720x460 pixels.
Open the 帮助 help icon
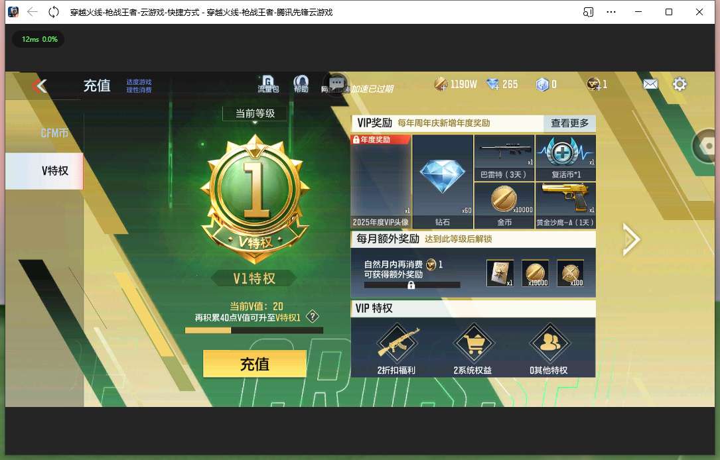click(301, 84)
